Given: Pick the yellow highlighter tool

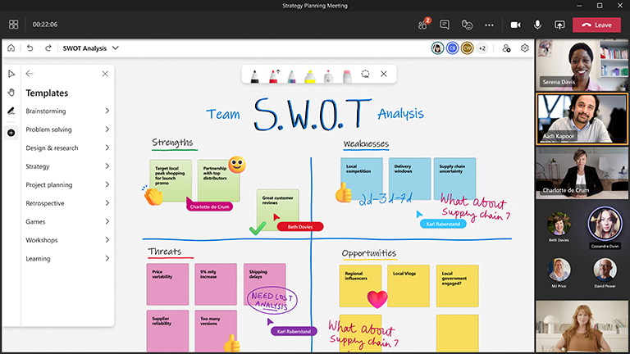Looking at the screenshot, I should pyautogui.click(x=310, y=75).
